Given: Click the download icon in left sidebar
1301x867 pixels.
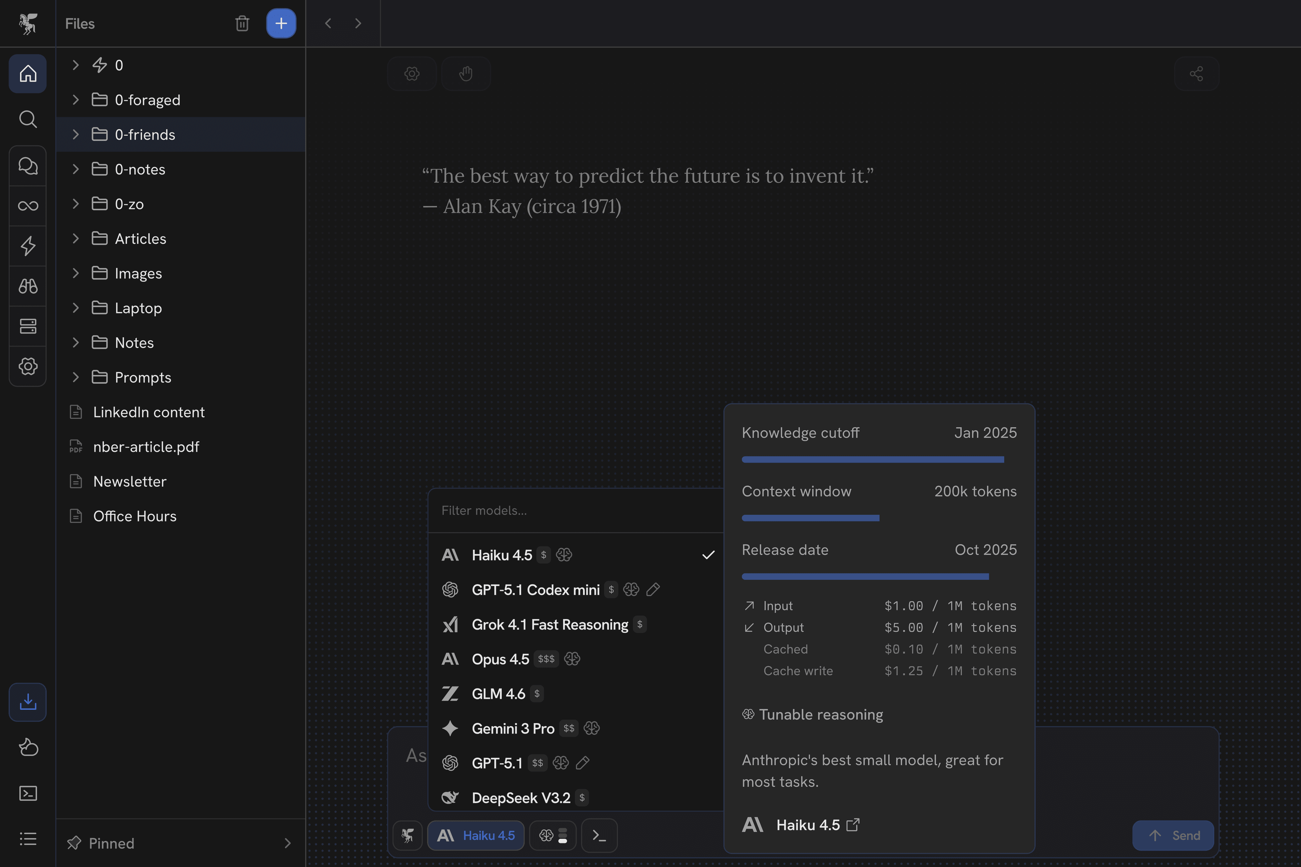Looking at the screenshot, I should (28, 702).
